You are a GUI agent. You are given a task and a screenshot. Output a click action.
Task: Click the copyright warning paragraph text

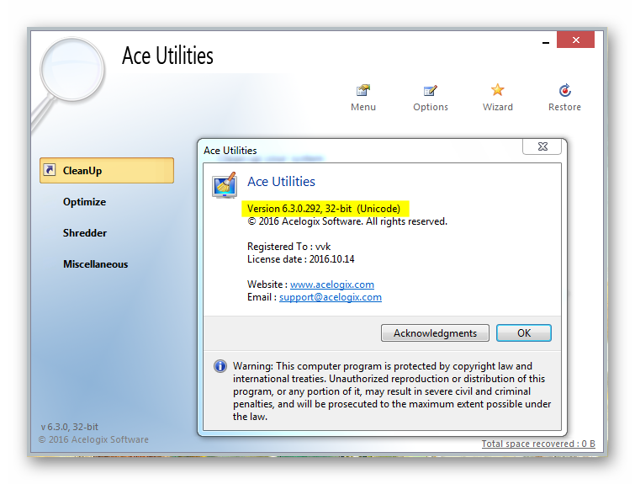click(x=392, y=391)
